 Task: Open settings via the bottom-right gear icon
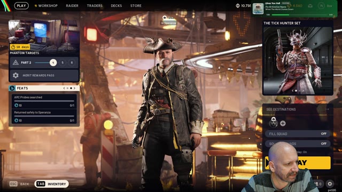click(x=330, y=184)
